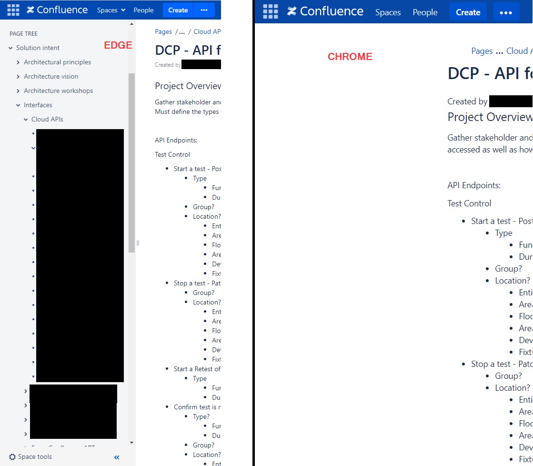Expand Architecture workshops tree node
Screen dimensions: 533x466
click(x=18, y=91)
